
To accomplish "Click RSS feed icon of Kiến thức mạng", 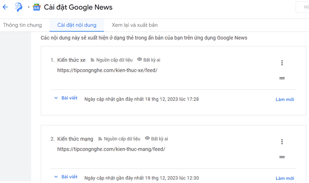I will (100, 139).
